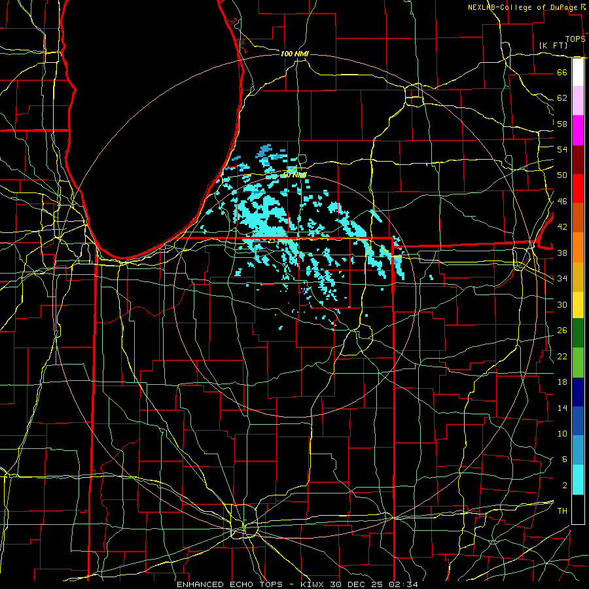
Task: Select the light green legend swatch
Action: tap(578, 362)
